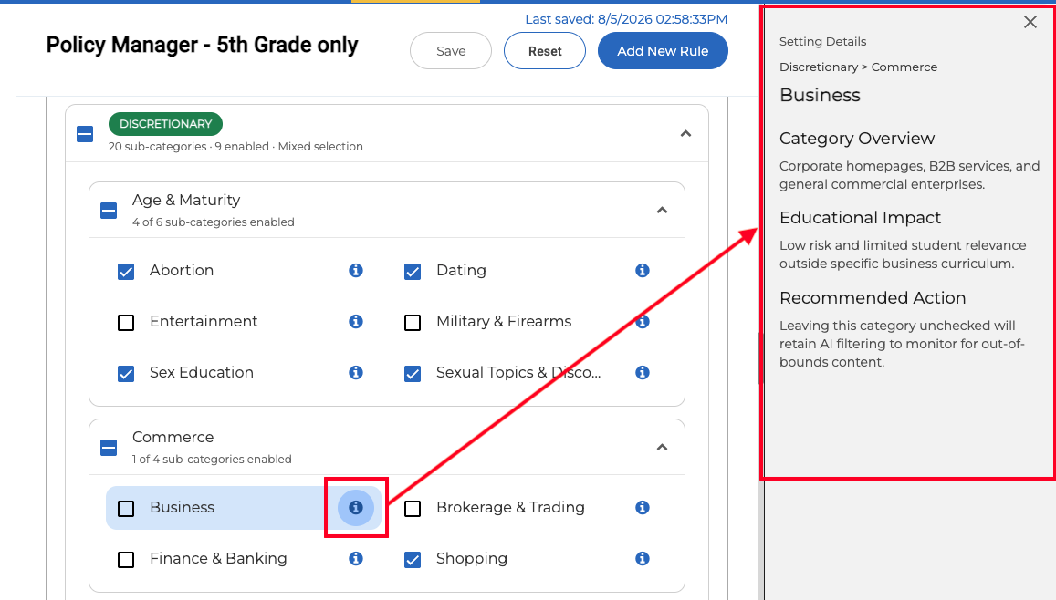Uncheck the Shopping checkbox
This screenshot has width=1056, height=600.
click(413, 559)
